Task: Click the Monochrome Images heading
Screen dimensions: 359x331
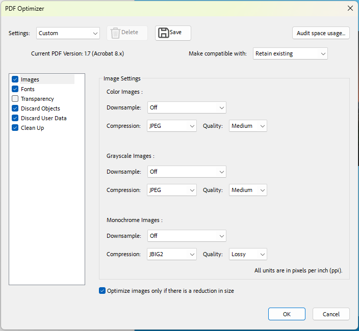Action: pos(135,220)
